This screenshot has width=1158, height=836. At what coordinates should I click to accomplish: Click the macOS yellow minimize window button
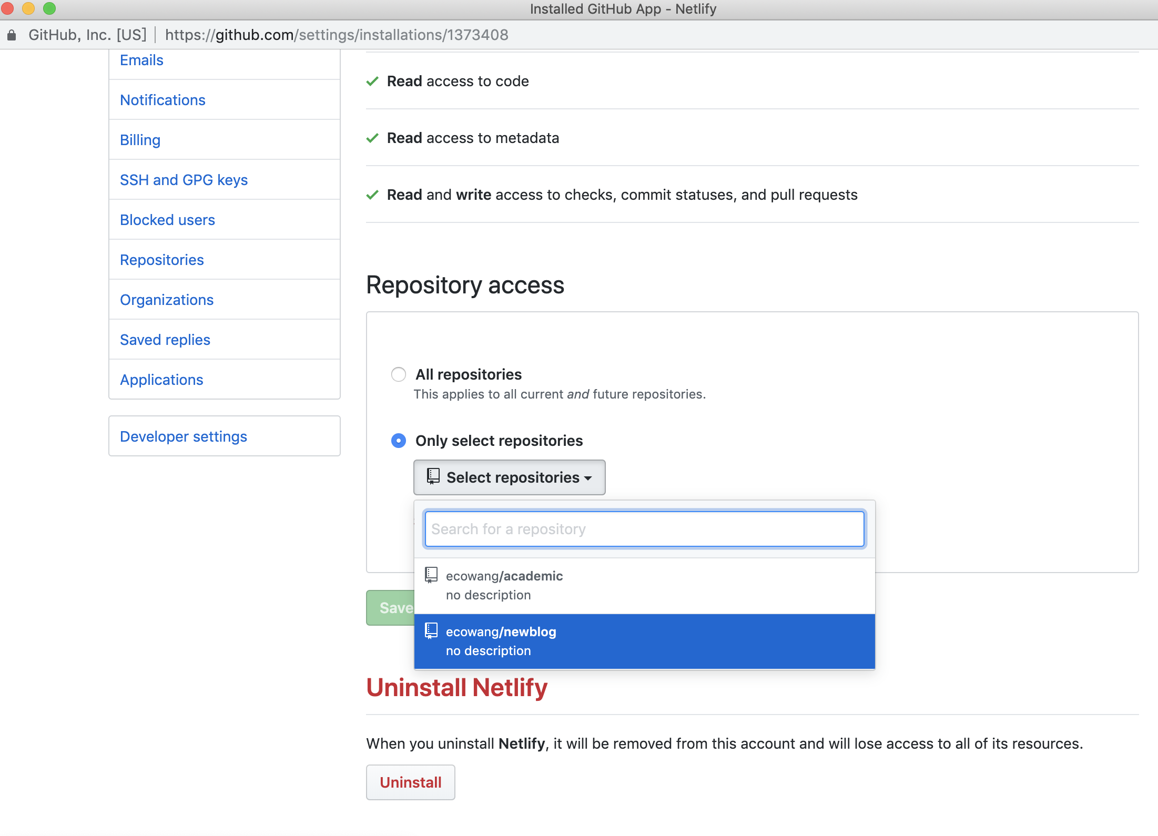(x=28, y=8)
